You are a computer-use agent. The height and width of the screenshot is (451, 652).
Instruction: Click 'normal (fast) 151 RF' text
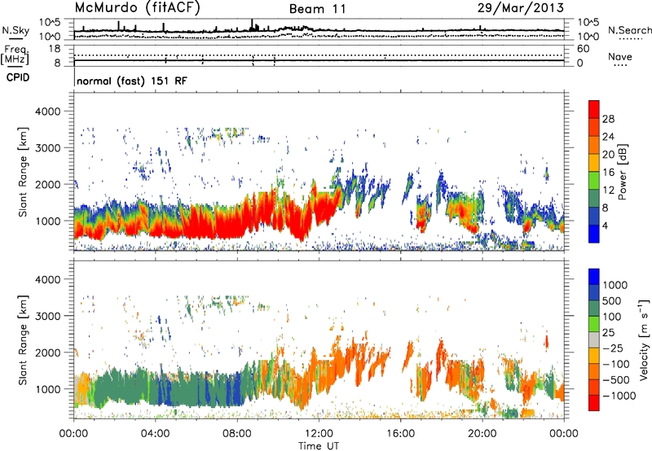pyautogui.click(x=132, y=81)
